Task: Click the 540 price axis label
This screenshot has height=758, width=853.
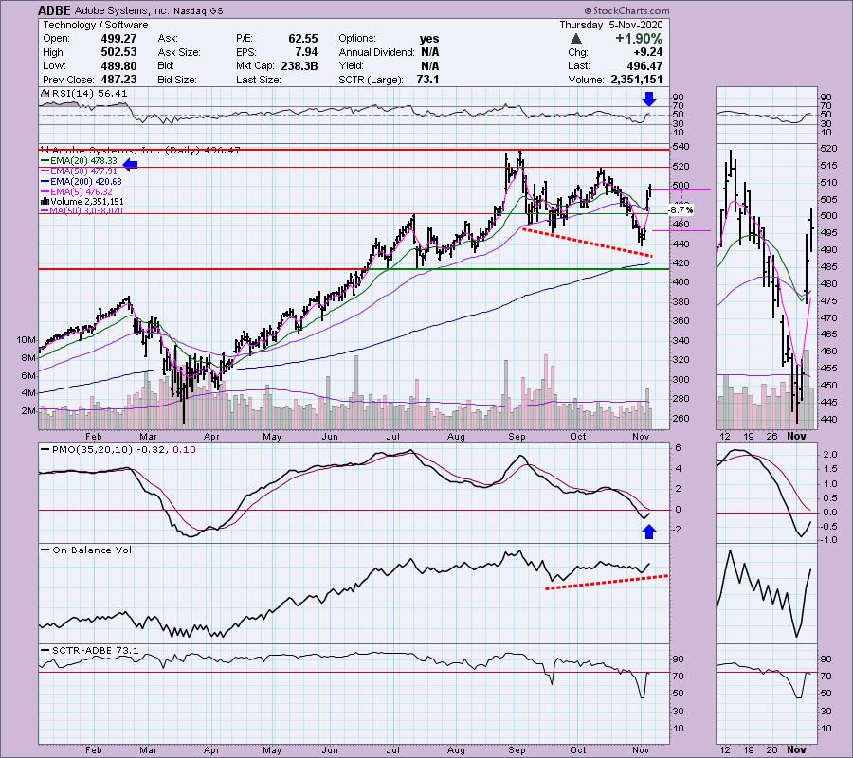Action: point(681,147)
